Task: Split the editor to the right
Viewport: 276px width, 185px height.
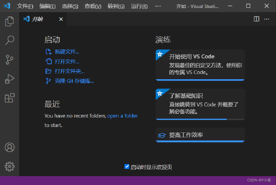Action: 257,19
